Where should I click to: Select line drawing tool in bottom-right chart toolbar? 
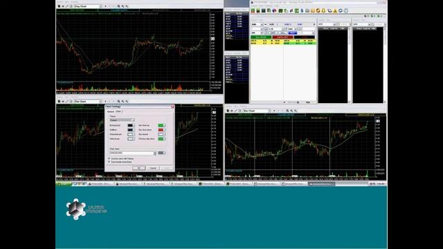[235, 111]
